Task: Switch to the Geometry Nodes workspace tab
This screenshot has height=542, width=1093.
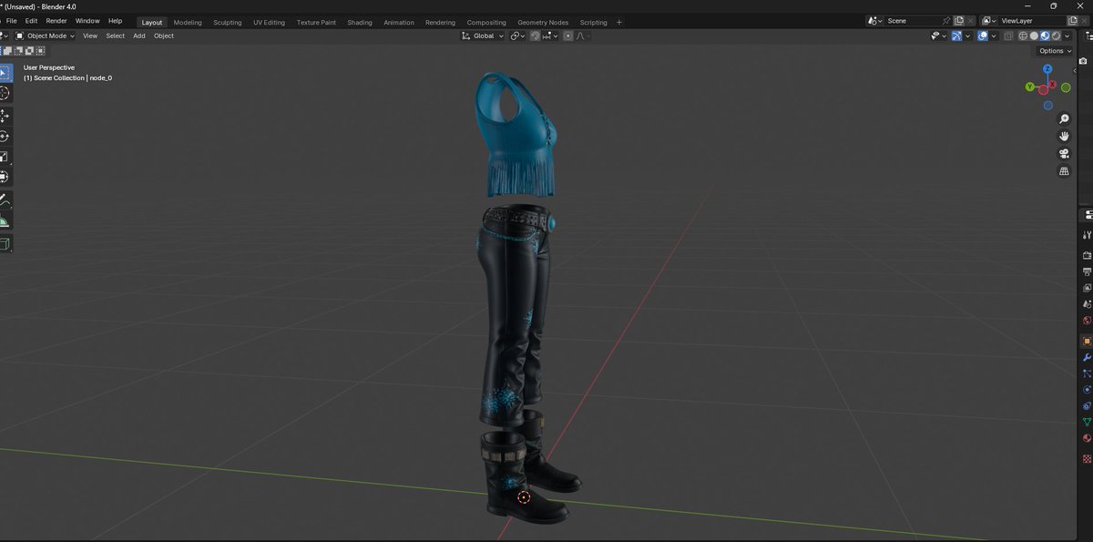Action: (543, 22)
